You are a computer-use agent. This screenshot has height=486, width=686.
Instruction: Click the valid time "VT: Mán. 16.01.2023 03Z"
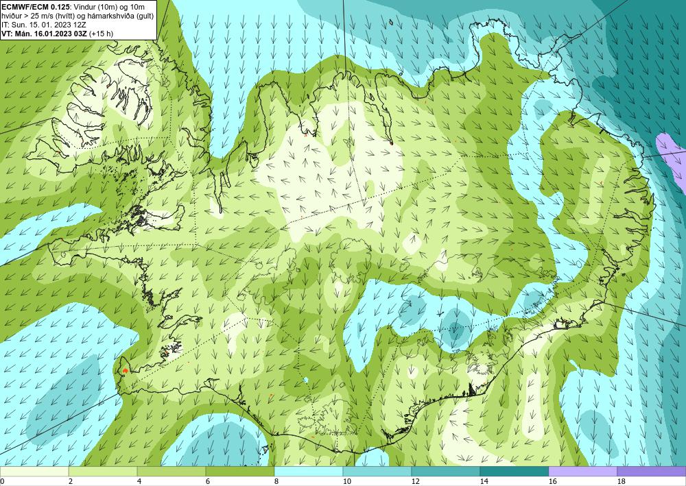coord(44,33)
